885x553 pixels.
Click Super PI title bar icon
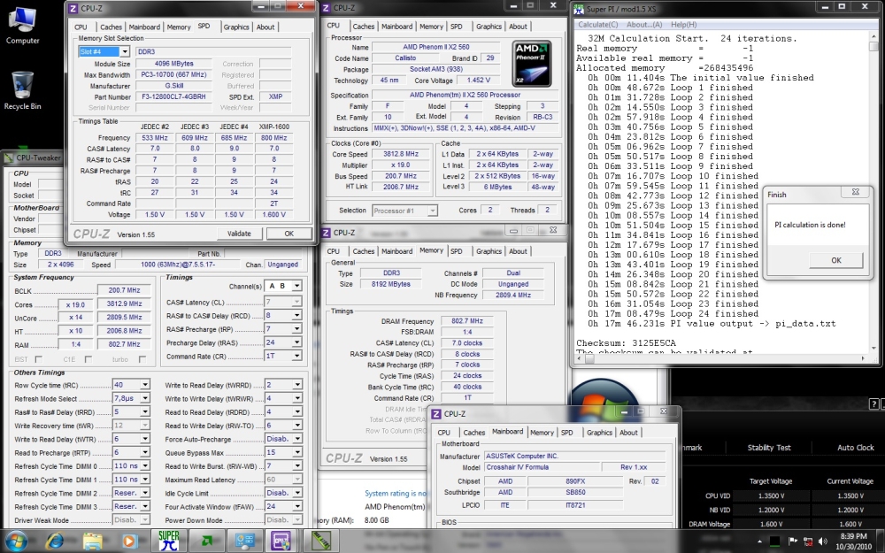(579, 9)
